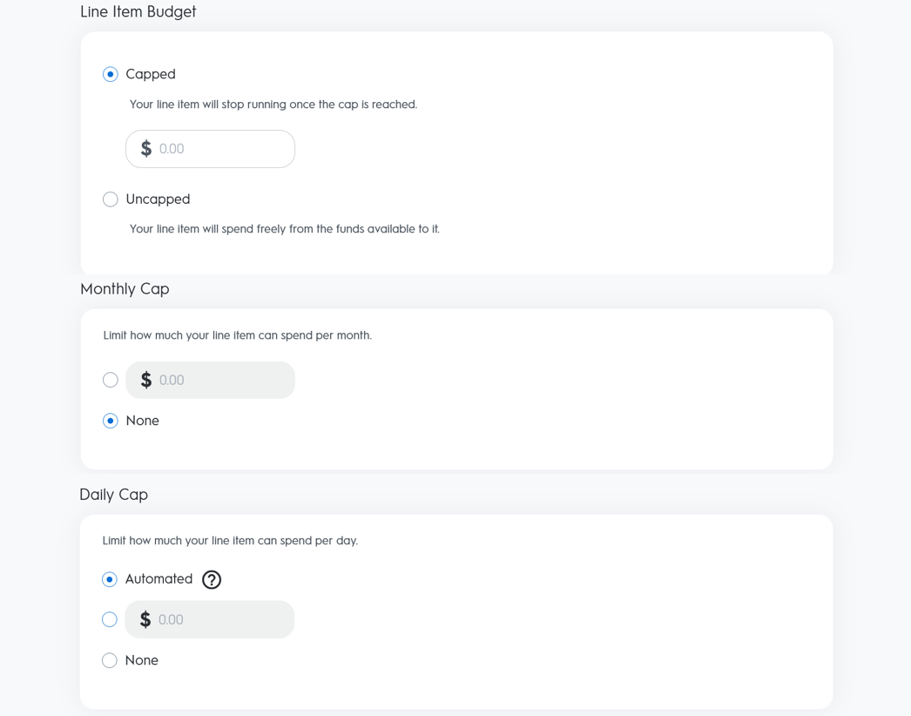This screenshot has height=716, width=911.
Task: Select None under Daily Cap
Action: pos(110,661)
